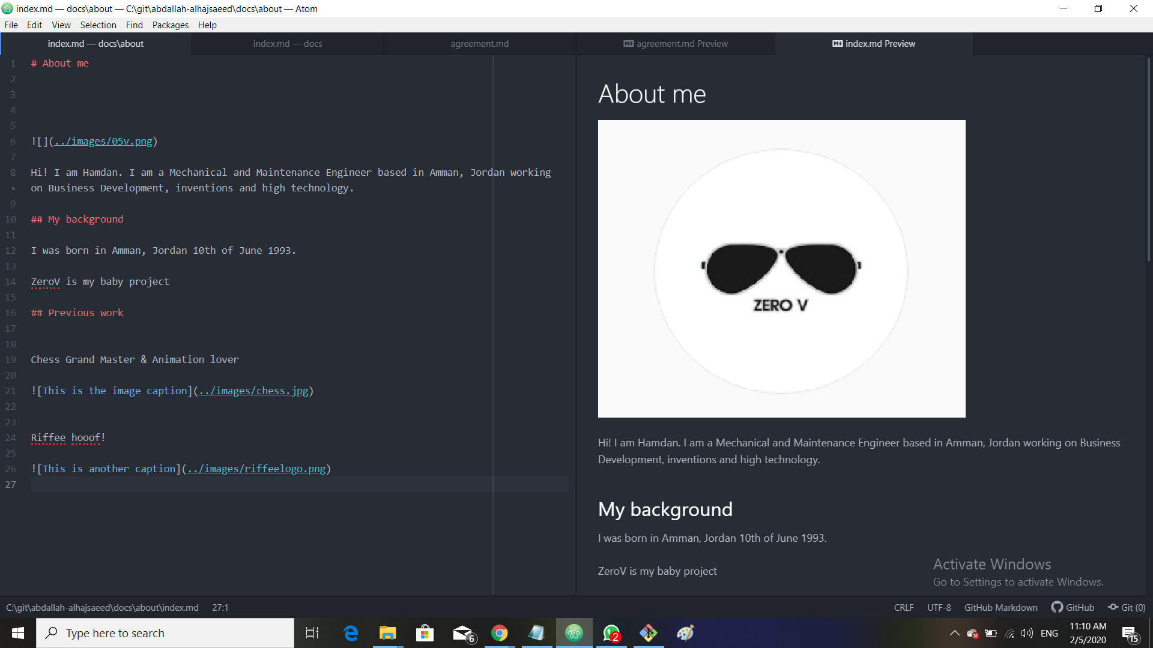Viewport: 1153px width, 648px height.
Task: Open the Atom Packages menu
Action: click(x=169, y=25)
